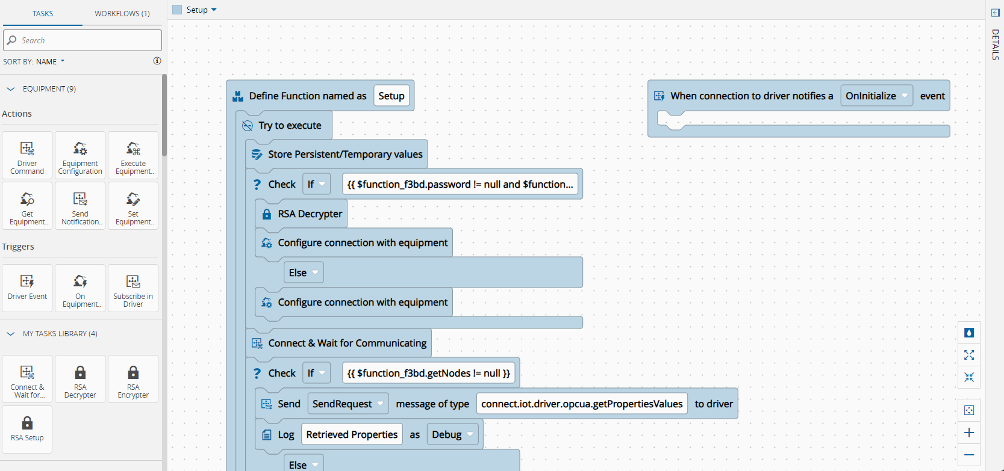This screenshot has height=471, width=1004.
Task: Open the Else dropdown below the Log block
Action: pos(304,464)
